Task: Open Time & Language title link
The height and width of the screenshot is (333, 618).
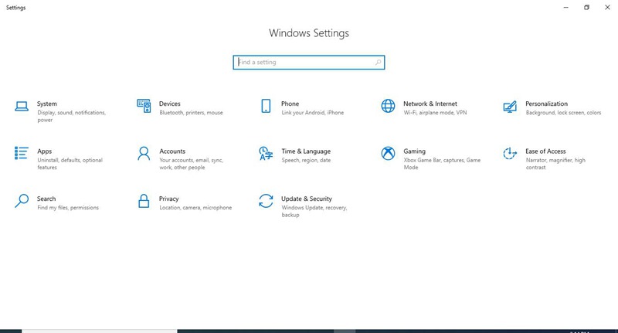Action: pyautogui.click(x=306, y=151)
